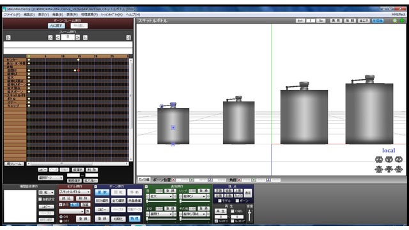This screenshot has width=409, height=230.
Task: Step forward one frame with the next arrow
Action: 77,38
